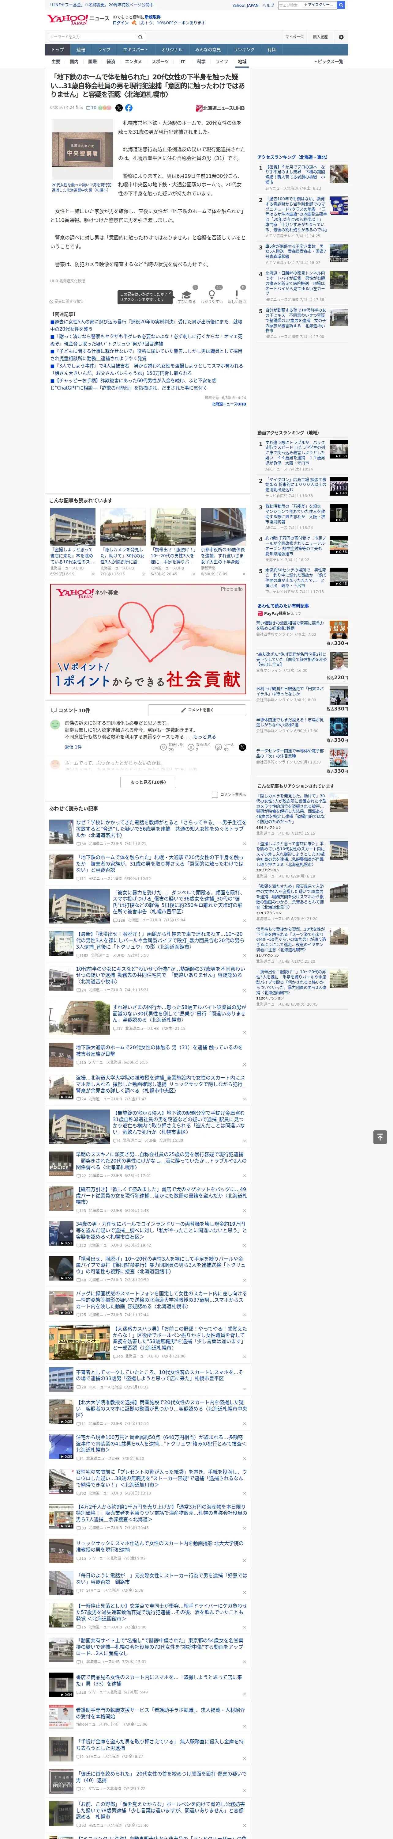Open the 有料 navigation tab

(272, 50)
